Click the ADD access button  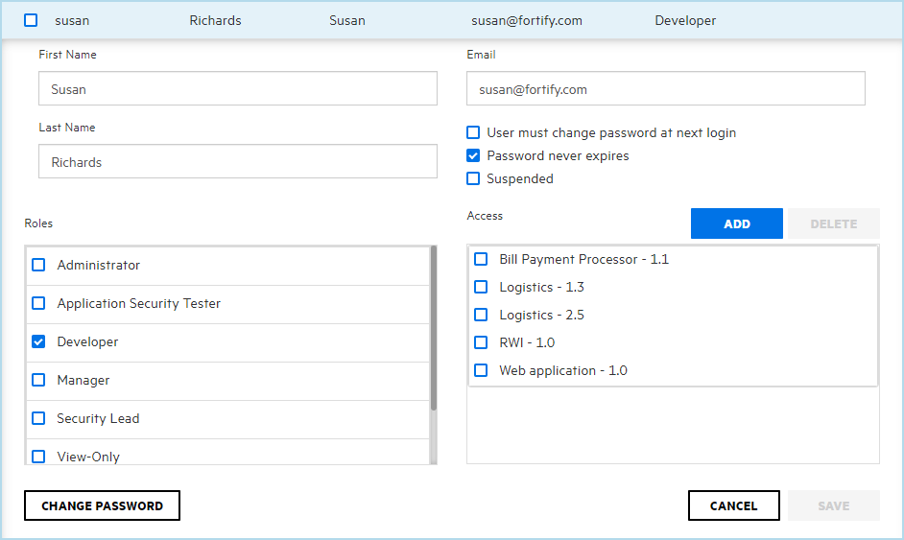737,223
